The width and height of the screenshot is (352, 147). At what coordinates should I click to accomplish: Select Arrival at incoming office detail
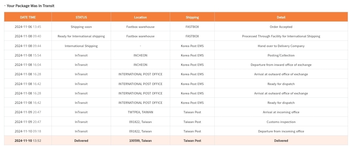(x=281, y=112)
